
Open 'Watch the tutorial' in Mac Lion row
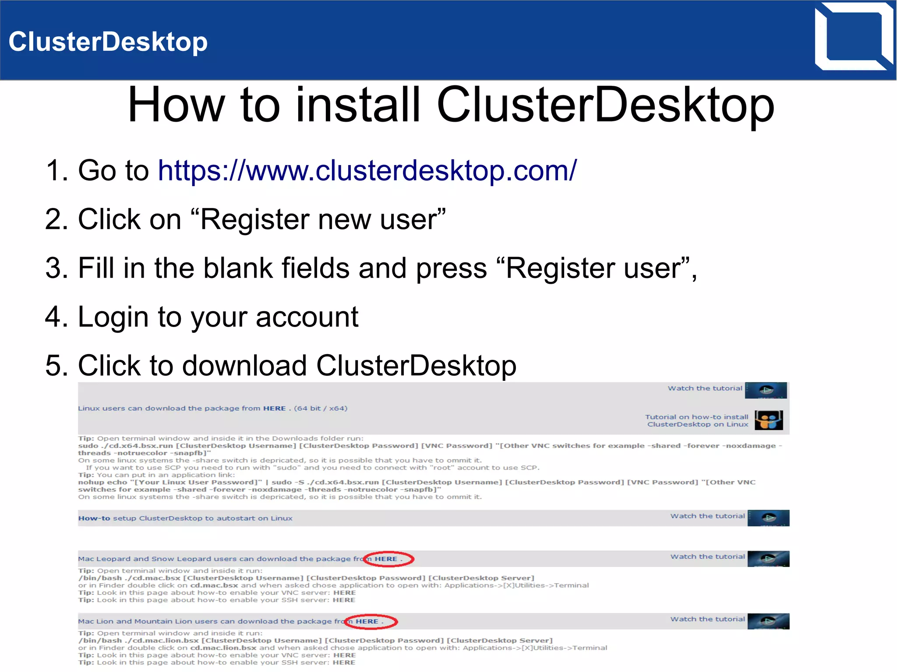pyautogui.click(x=707, y=619)
